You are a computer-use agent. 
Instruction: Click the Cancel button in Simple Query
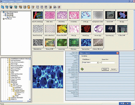coord(113,69)
